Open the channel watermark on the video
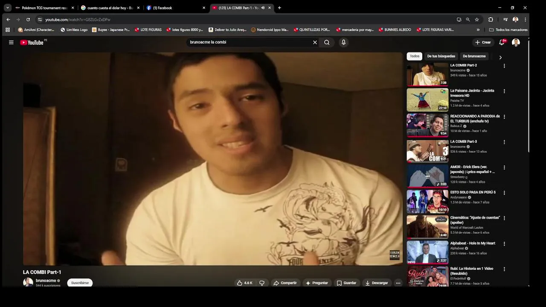This screenshot has width=546, height=307. point(395,255)
